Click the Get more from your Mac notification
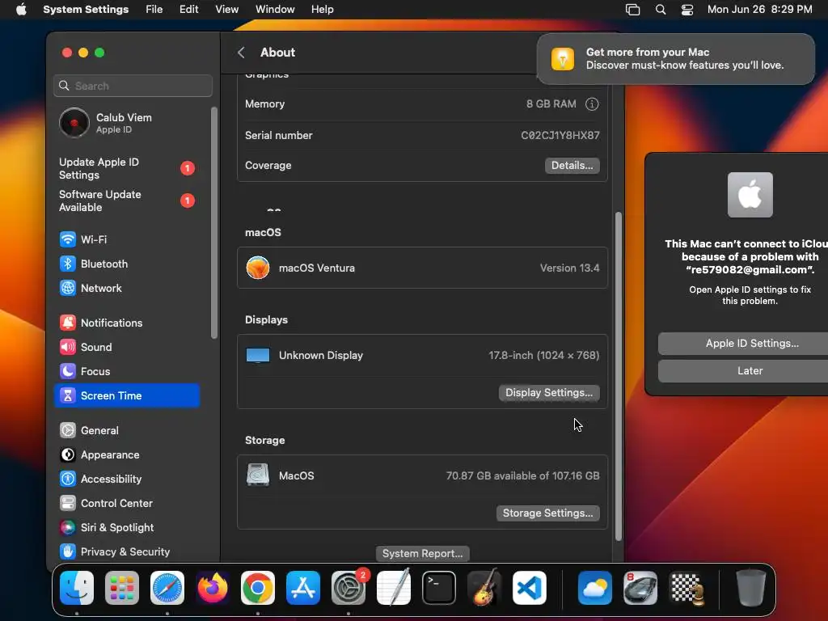828x621 pixels. (x=675, y=58)
